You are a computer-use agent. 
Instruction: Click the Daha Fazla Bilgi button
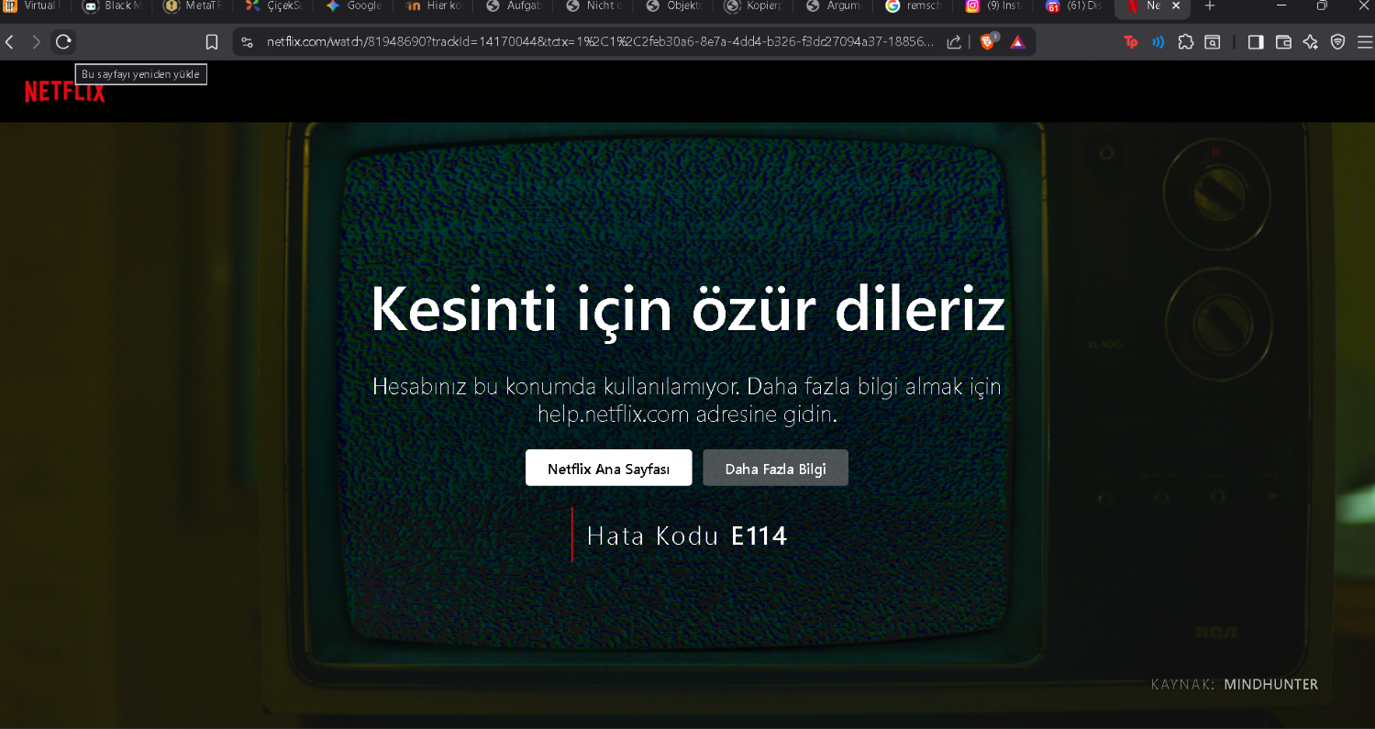pyautogui.click(x=776, y=468)
